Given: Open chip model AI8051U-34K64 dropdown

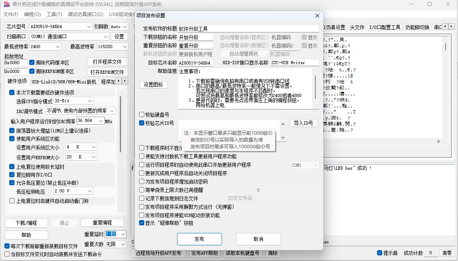Looking at the screenshot, I should coord(61,26).
